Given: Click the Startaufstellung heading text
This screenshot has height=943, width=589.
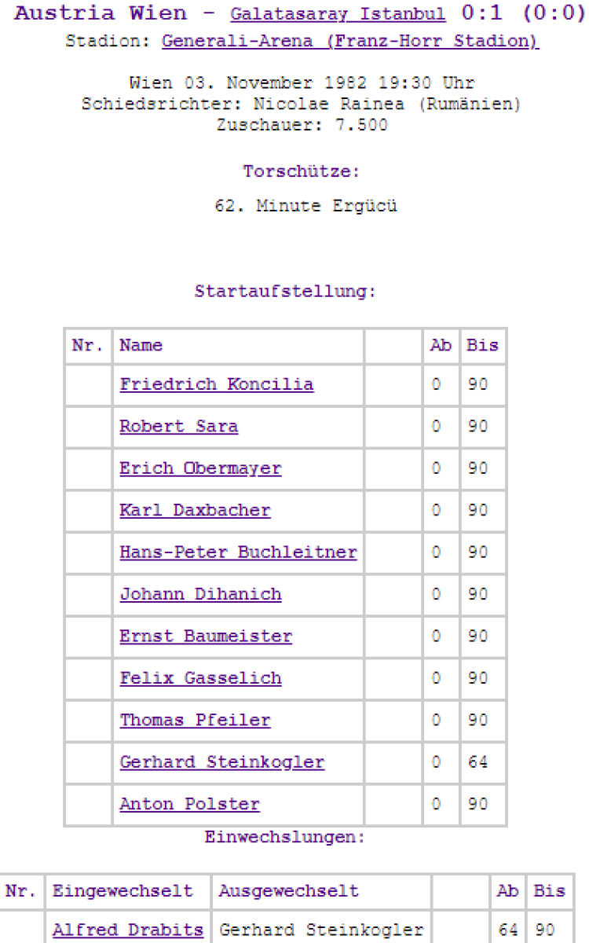Looking at the screenshot, I should tap(286, 292).
